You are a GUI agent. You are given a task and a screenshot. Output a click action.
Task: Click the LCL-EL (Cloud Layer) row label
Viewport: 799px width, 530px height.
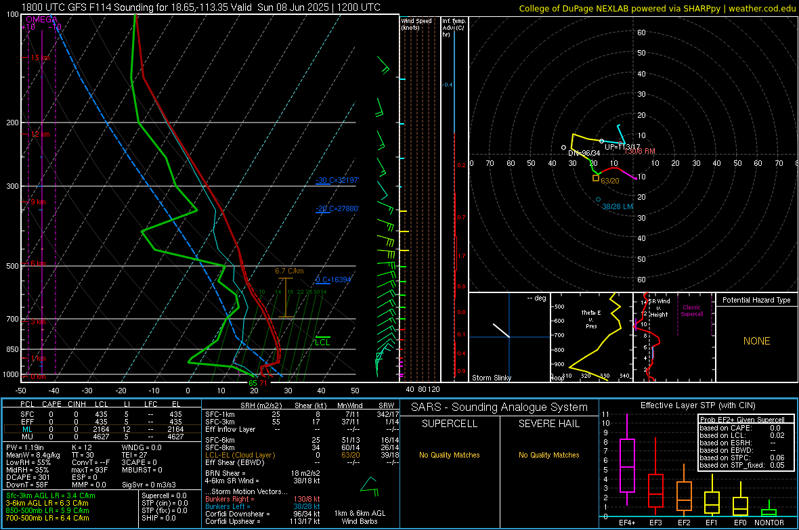tap(240, 455)
